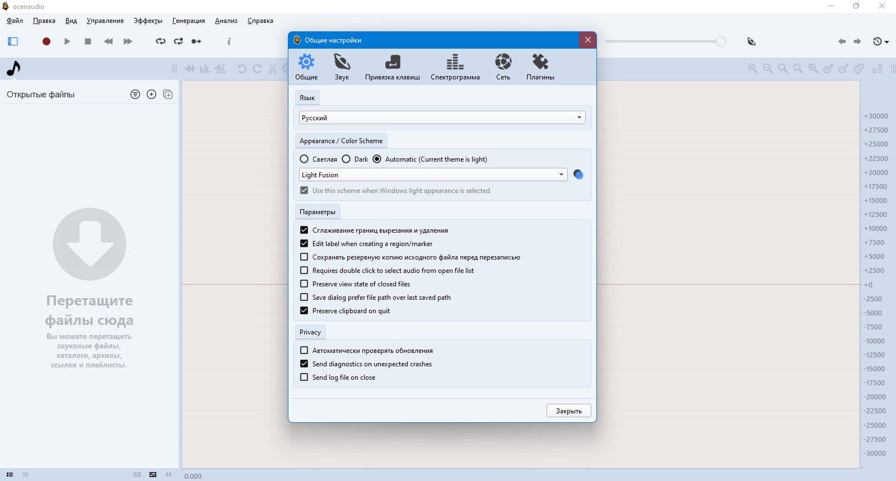Toggle Send diagnostics on unexpected crashes

[304, 364]
